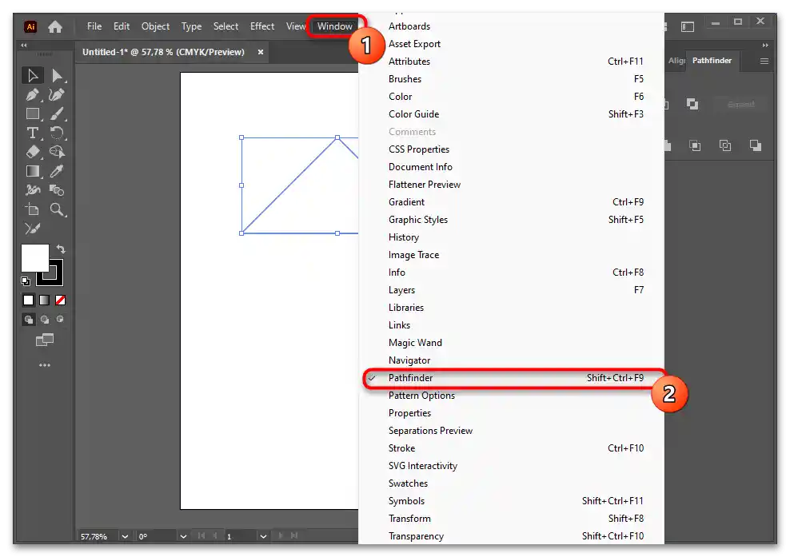The width and height of the screenshot is (790, 557).
Task: Choose Layers from Window menu
Action: point(513,290)
